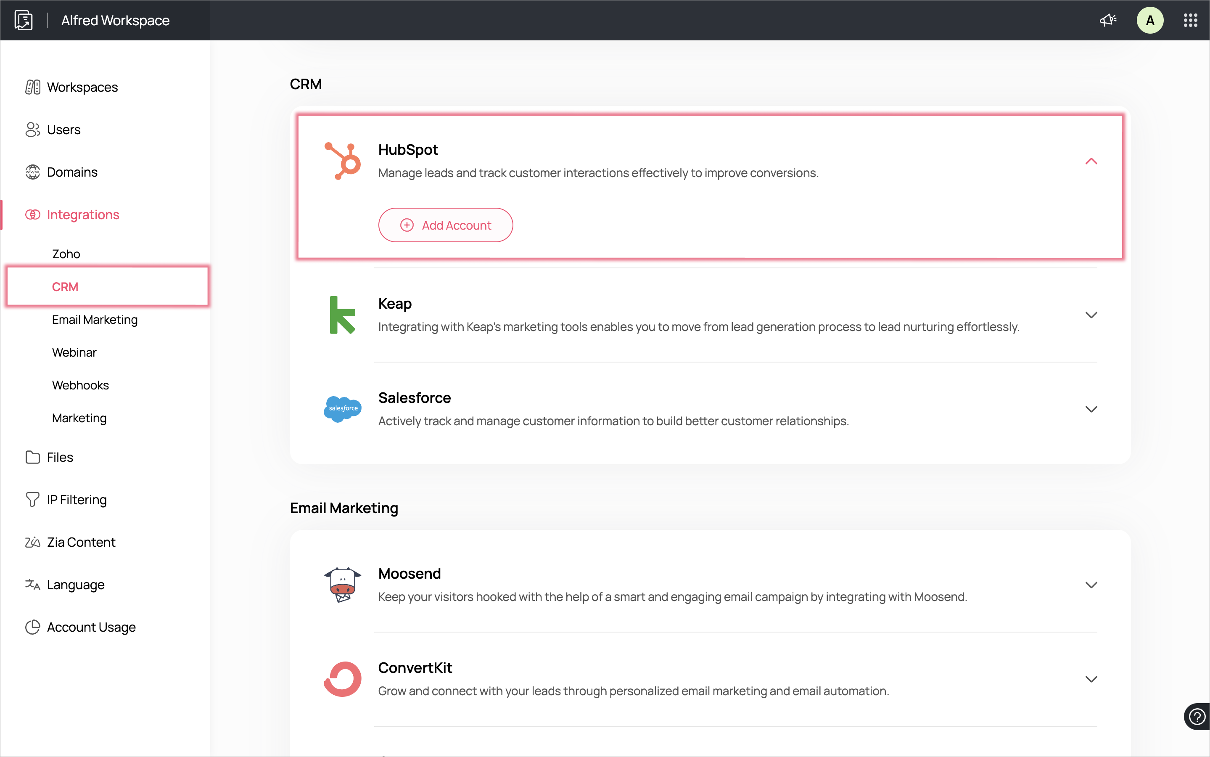1210x757 pixels.
Task: Click the Moosend cow logo
Action: pyautogui.click(x=343, y=584)
